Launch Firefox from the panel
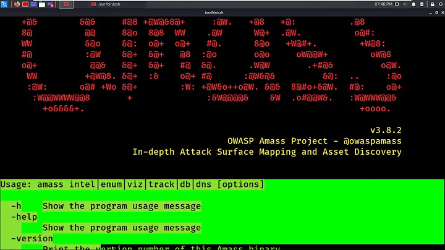The height and width of the screenshot is (250, 445). (17, 4)
